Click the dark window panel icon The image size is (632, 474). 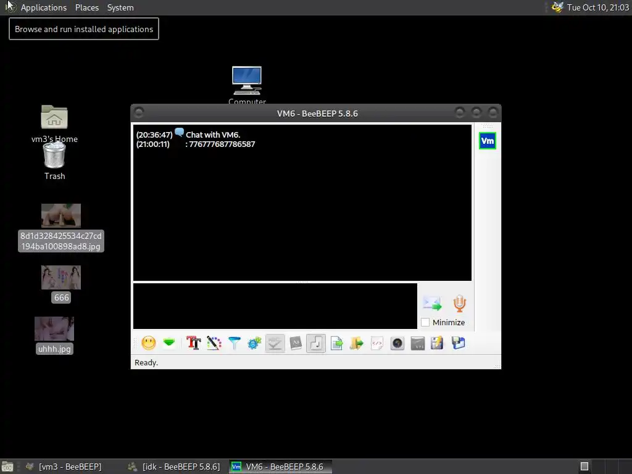click(x=418, y=343)
